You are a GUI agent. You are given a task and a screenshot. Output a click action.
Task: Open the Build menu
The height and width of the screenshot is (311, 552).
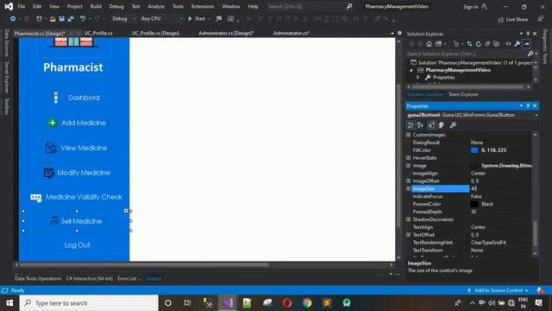96,6
